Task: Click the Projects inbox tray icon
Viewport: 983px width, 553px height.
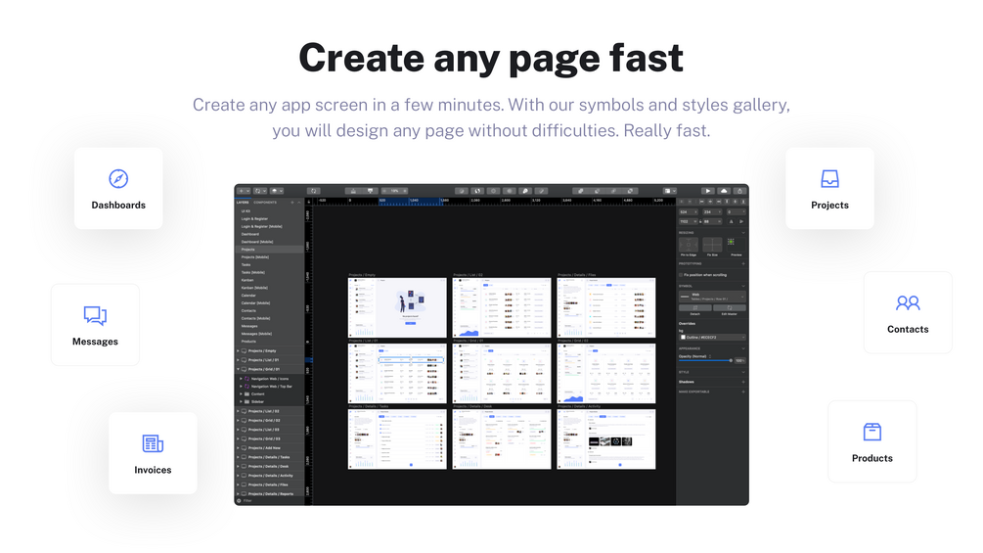Action: pos(829,179)
